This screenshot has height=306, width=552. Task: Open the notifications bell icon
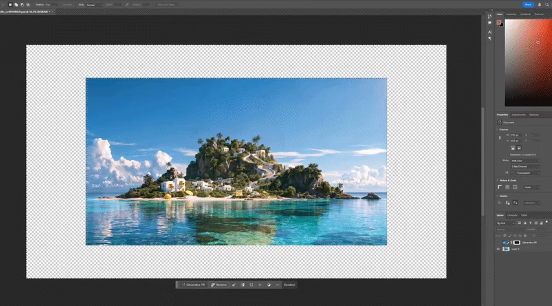[540, 5]
